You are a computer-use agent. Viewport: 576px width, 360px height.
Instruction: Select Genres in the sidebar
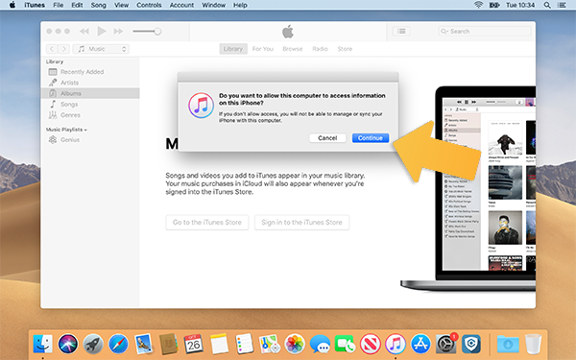pos(90,115)
